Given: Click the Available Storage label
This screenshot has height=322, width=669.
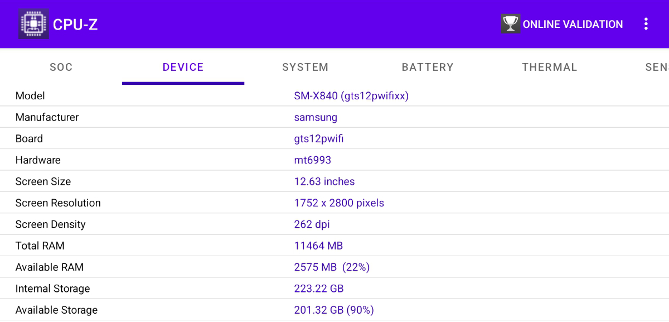Looking at the screenshot, I should pyautogui.click(x=56, y=310).
